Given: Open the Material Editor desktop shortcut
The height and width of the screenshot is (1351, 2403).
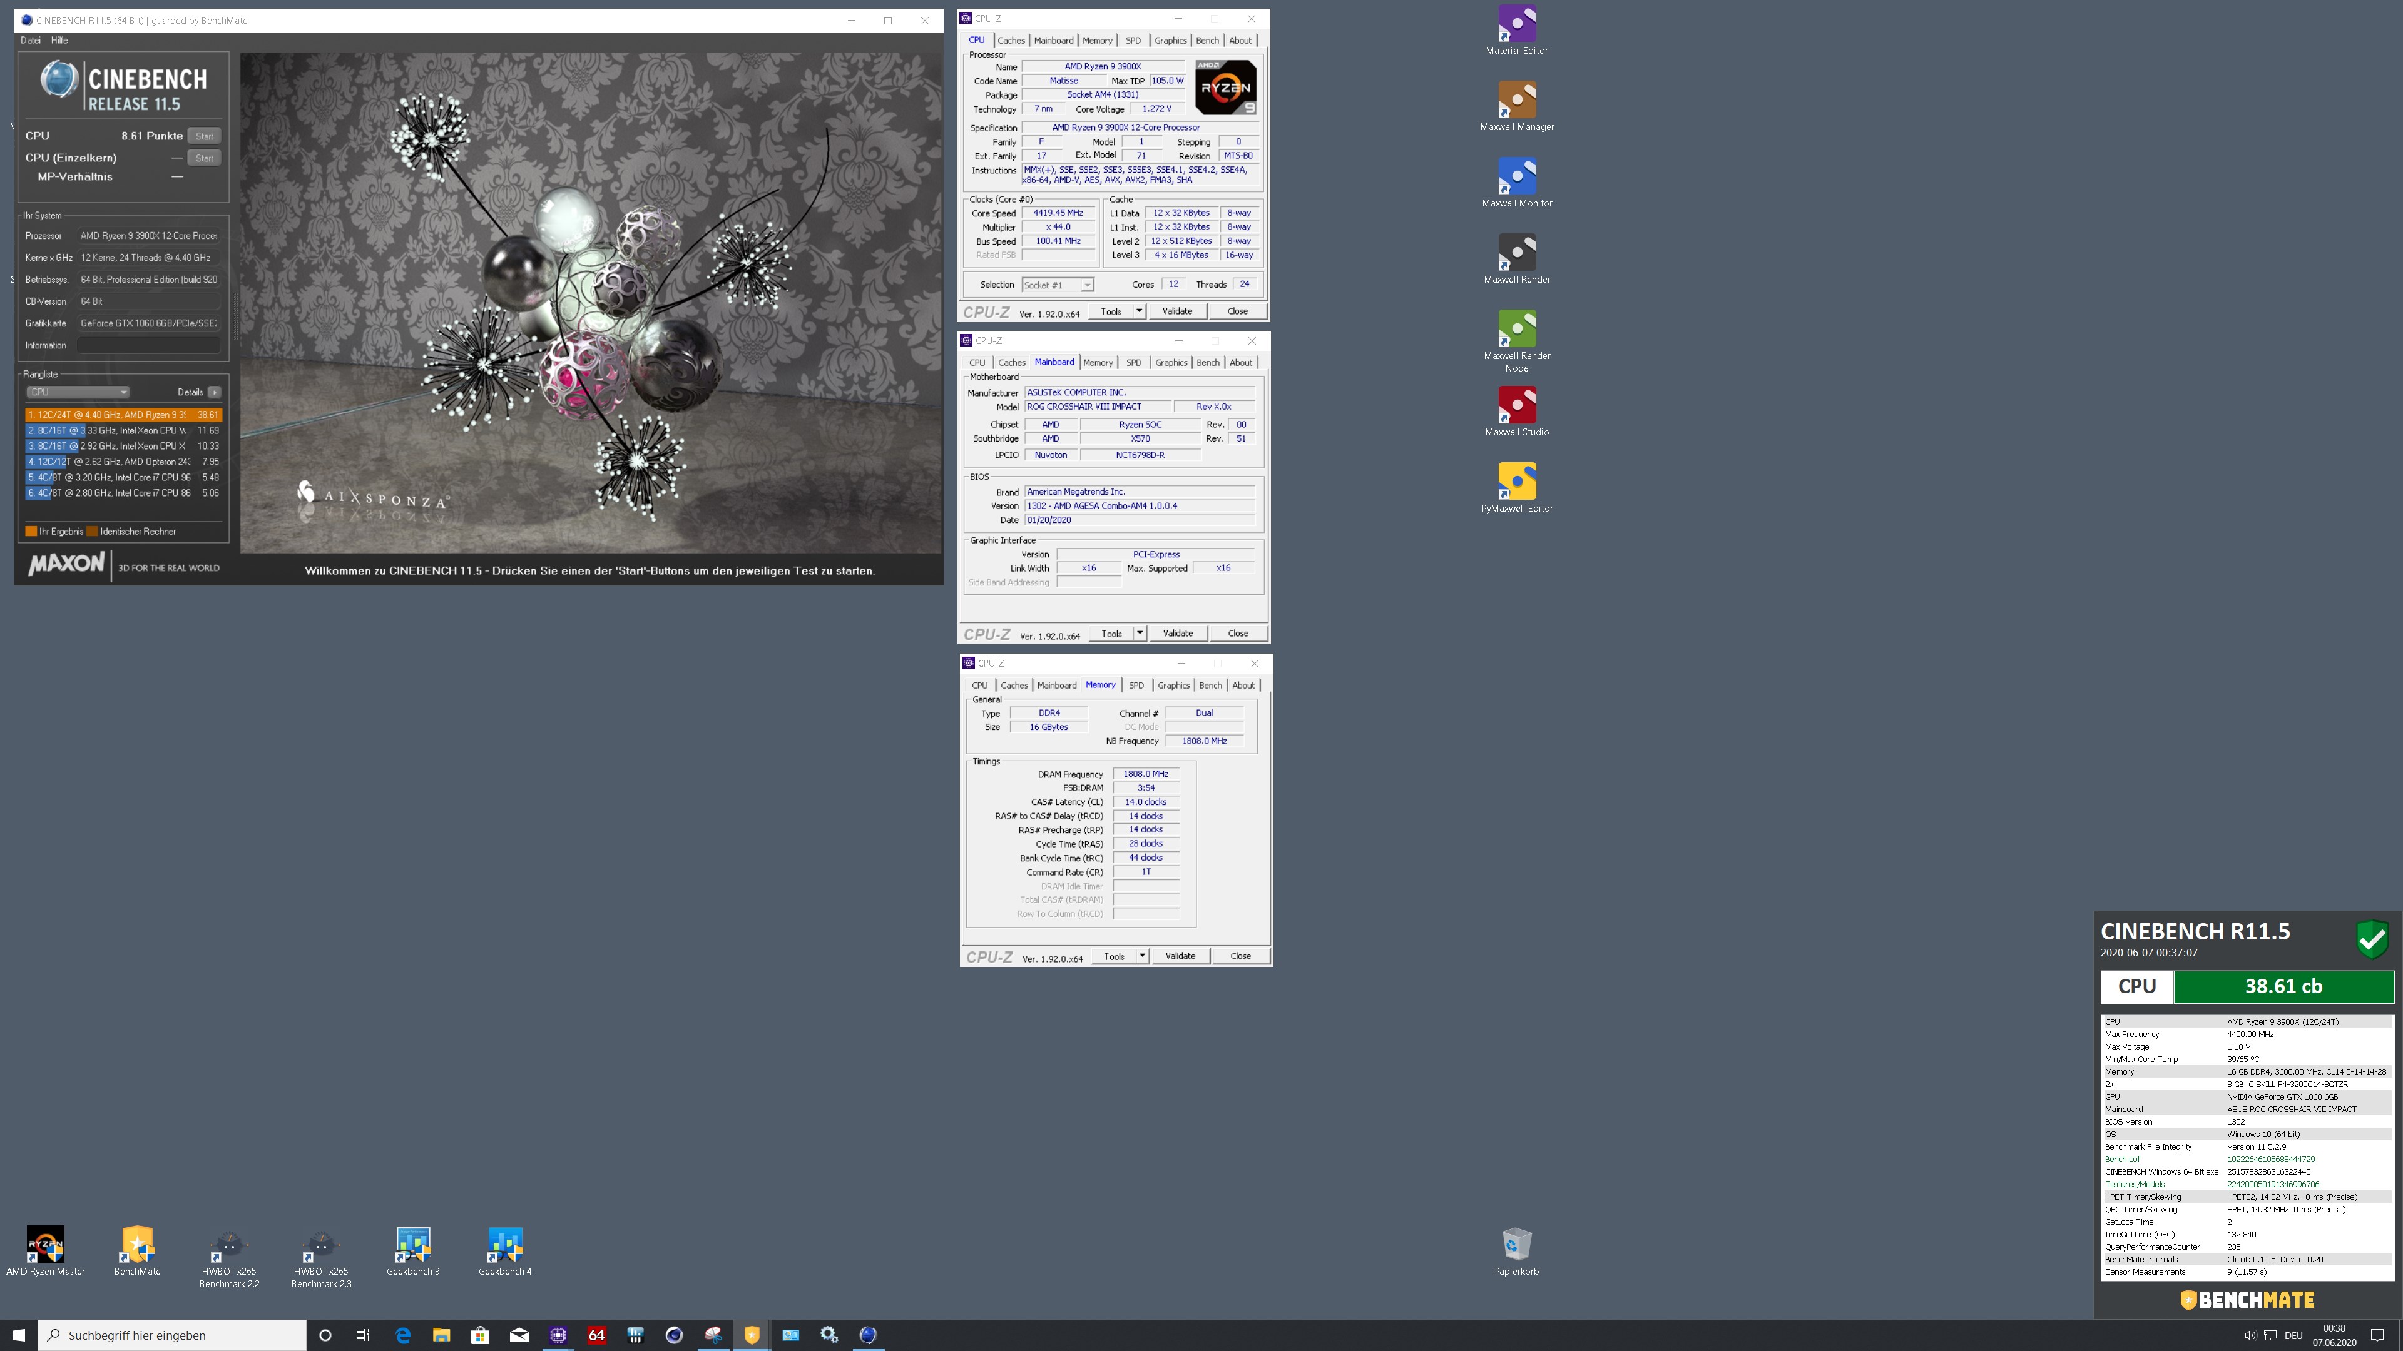Looking at the screenshot, I should [1517, 30].
